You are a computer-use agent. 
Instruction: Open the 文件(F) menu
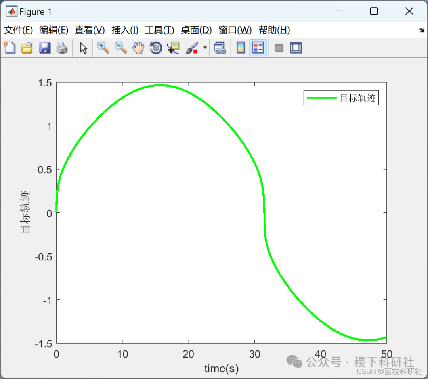point(18,30)
